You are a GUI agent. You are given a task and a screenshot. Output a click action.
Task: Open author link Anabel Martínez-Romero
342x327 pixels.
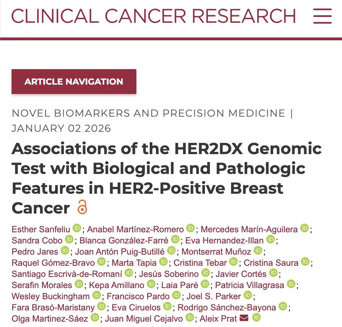click(135, 229)
